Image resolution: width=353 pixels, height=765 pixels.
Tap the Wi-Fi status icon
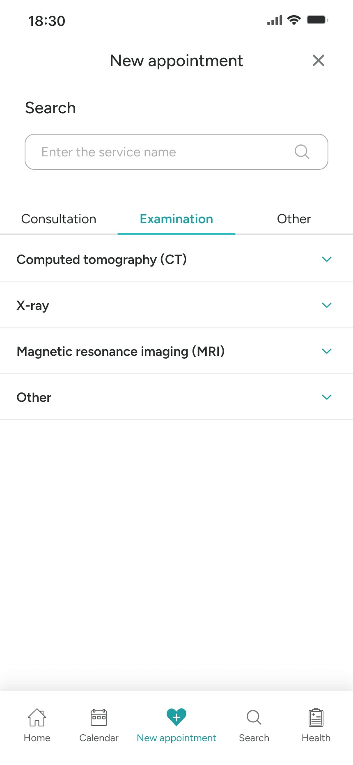pyautogui.click(x=294, y=20)
